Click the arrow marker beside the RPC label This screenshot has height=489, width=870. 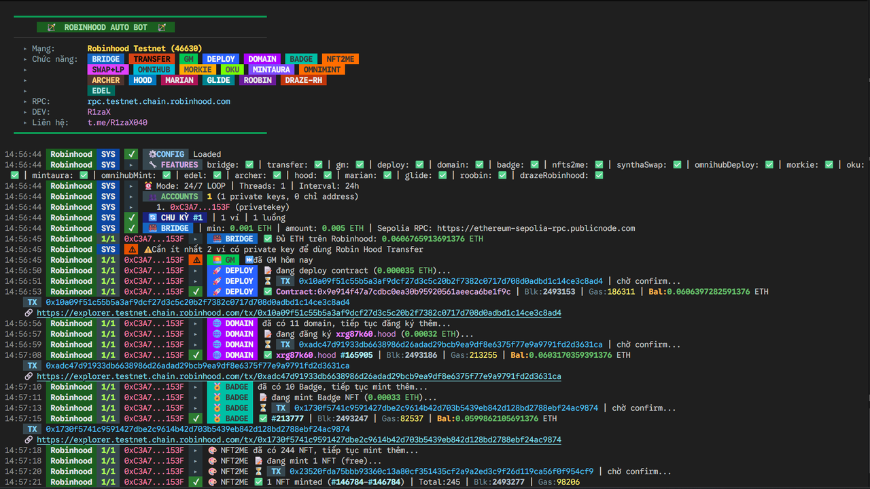pyautogui.click(x=25, y=101)
